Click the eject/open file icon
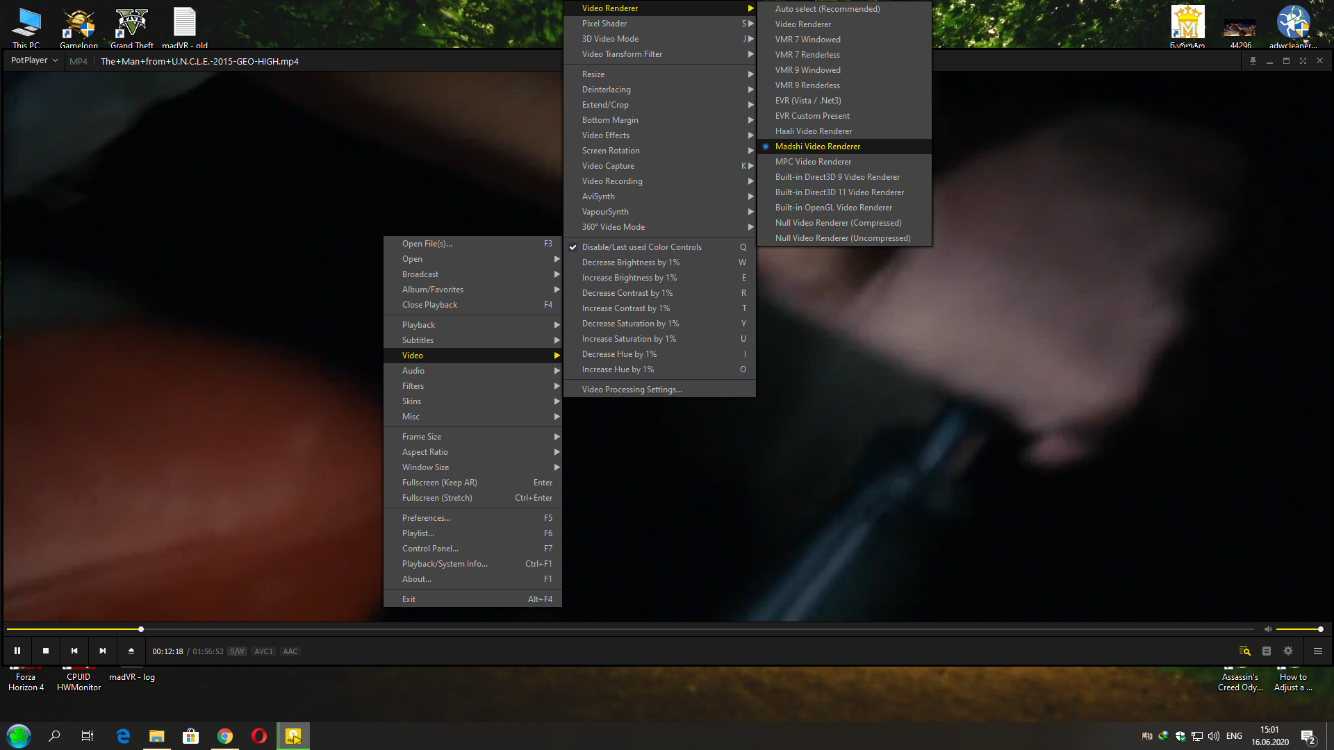The image size is (1334, 750). [131, 651]
